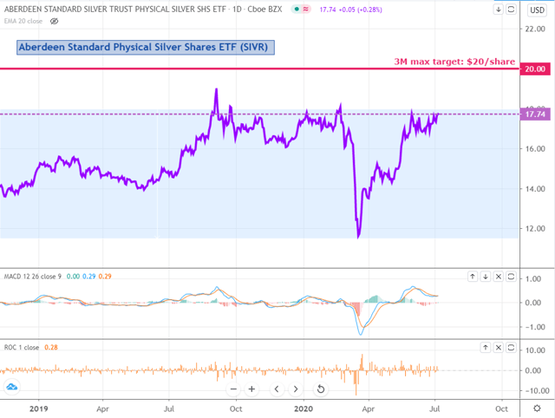Zoom in chart with plus button
The image size is (555, 418).
pos(251,389)
